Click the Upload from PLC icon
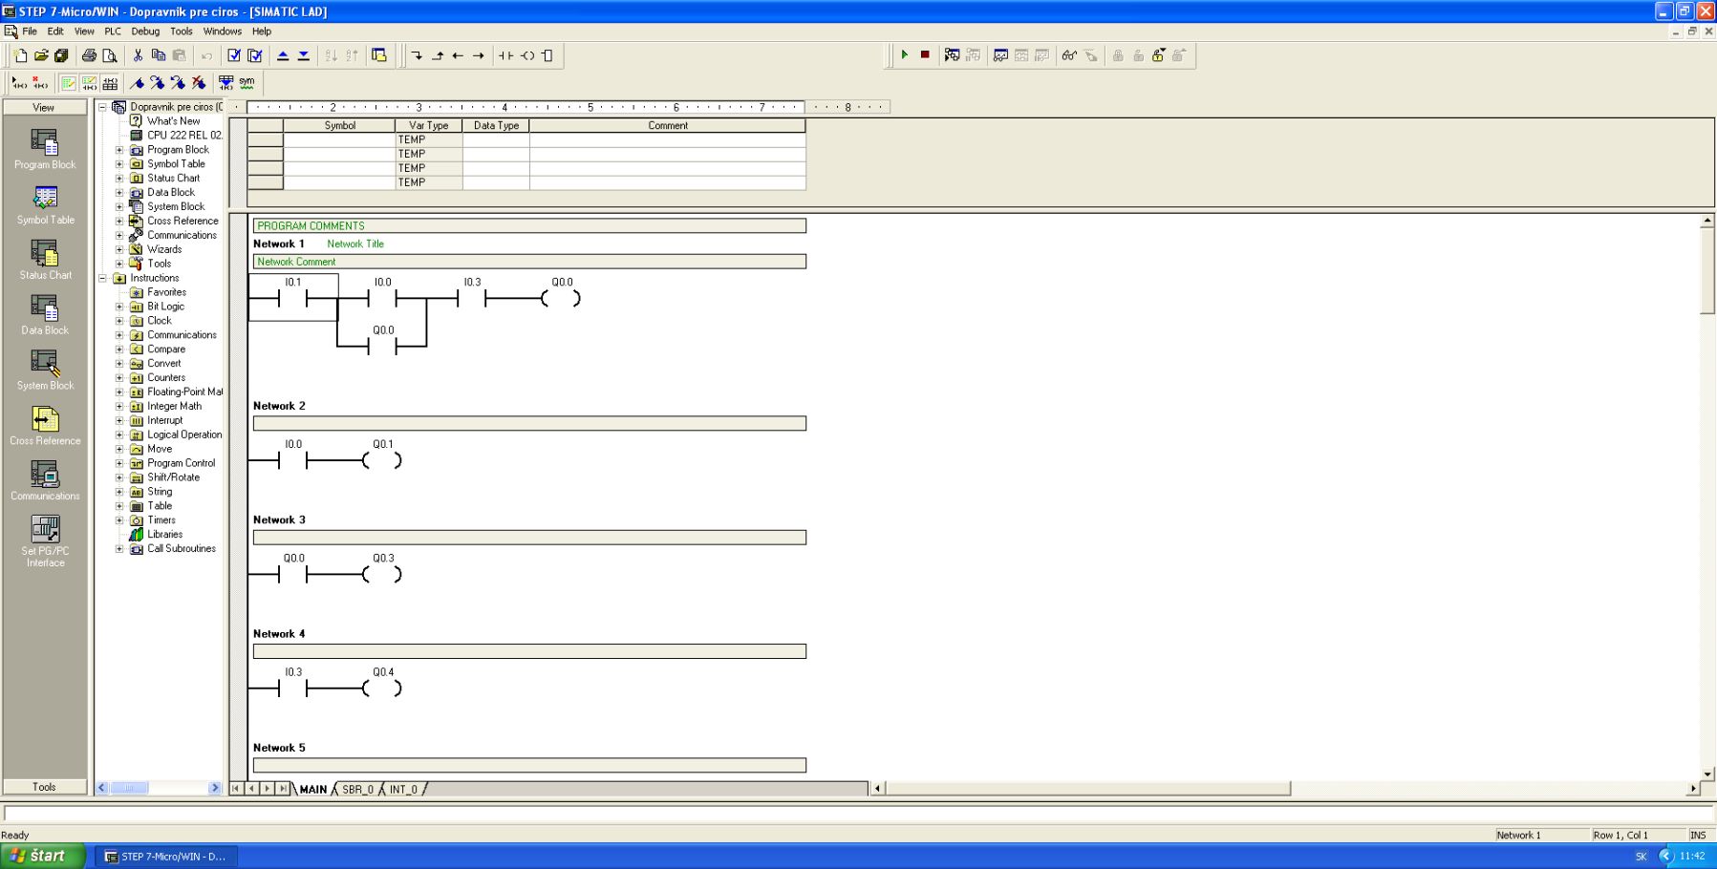The image size is (1717, 869). pyautogui.click(x=283, y=55)
